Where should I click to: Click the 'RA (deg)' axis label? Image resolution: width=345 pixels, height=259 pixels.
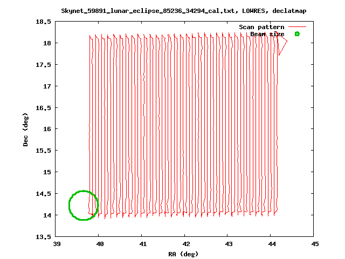click(x=183, y=254)
